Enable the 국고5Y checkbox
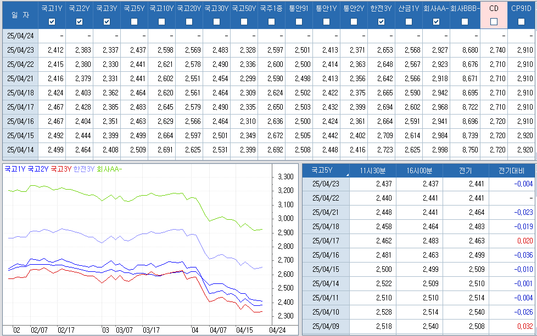Viewport: 537px width, 336px height. (x=135, y=21)
